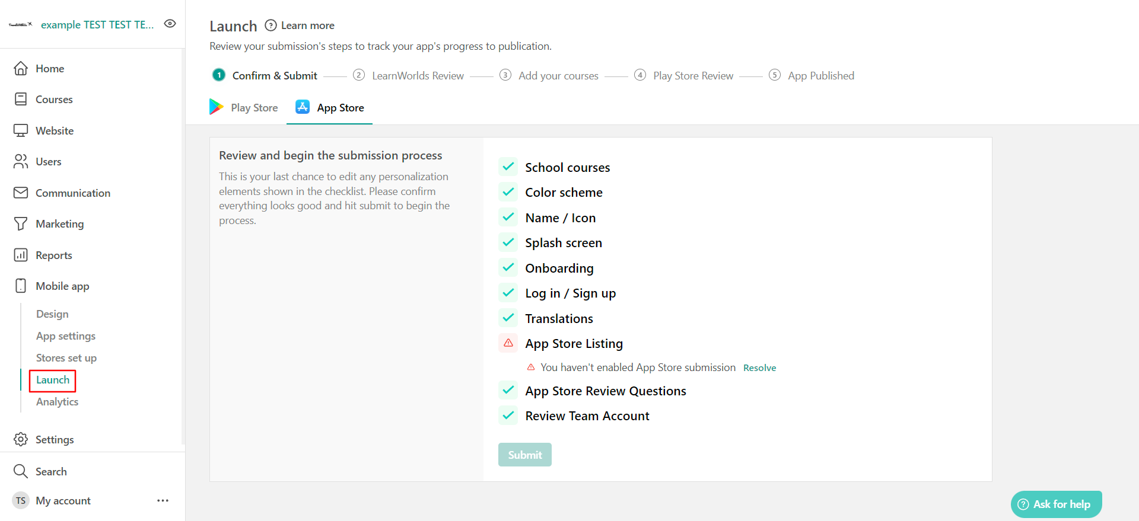Viewport: 1139px width, 521px height.
Task: Click the Translations checklist label
Action: (x=559, y=319)
